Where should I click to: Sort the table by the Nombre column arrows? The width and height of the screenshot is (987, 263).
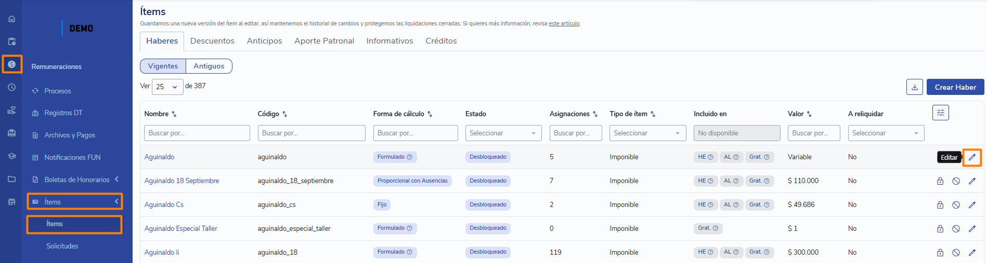tap(174, 114)
